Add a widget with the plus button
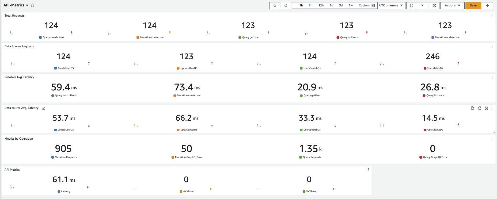497x199 pixels. pos(487,6)
